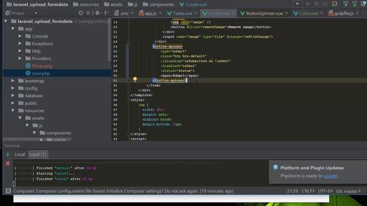367x206 pixels.
Task: Close terminal session with red X
Action: click(7, 164)
